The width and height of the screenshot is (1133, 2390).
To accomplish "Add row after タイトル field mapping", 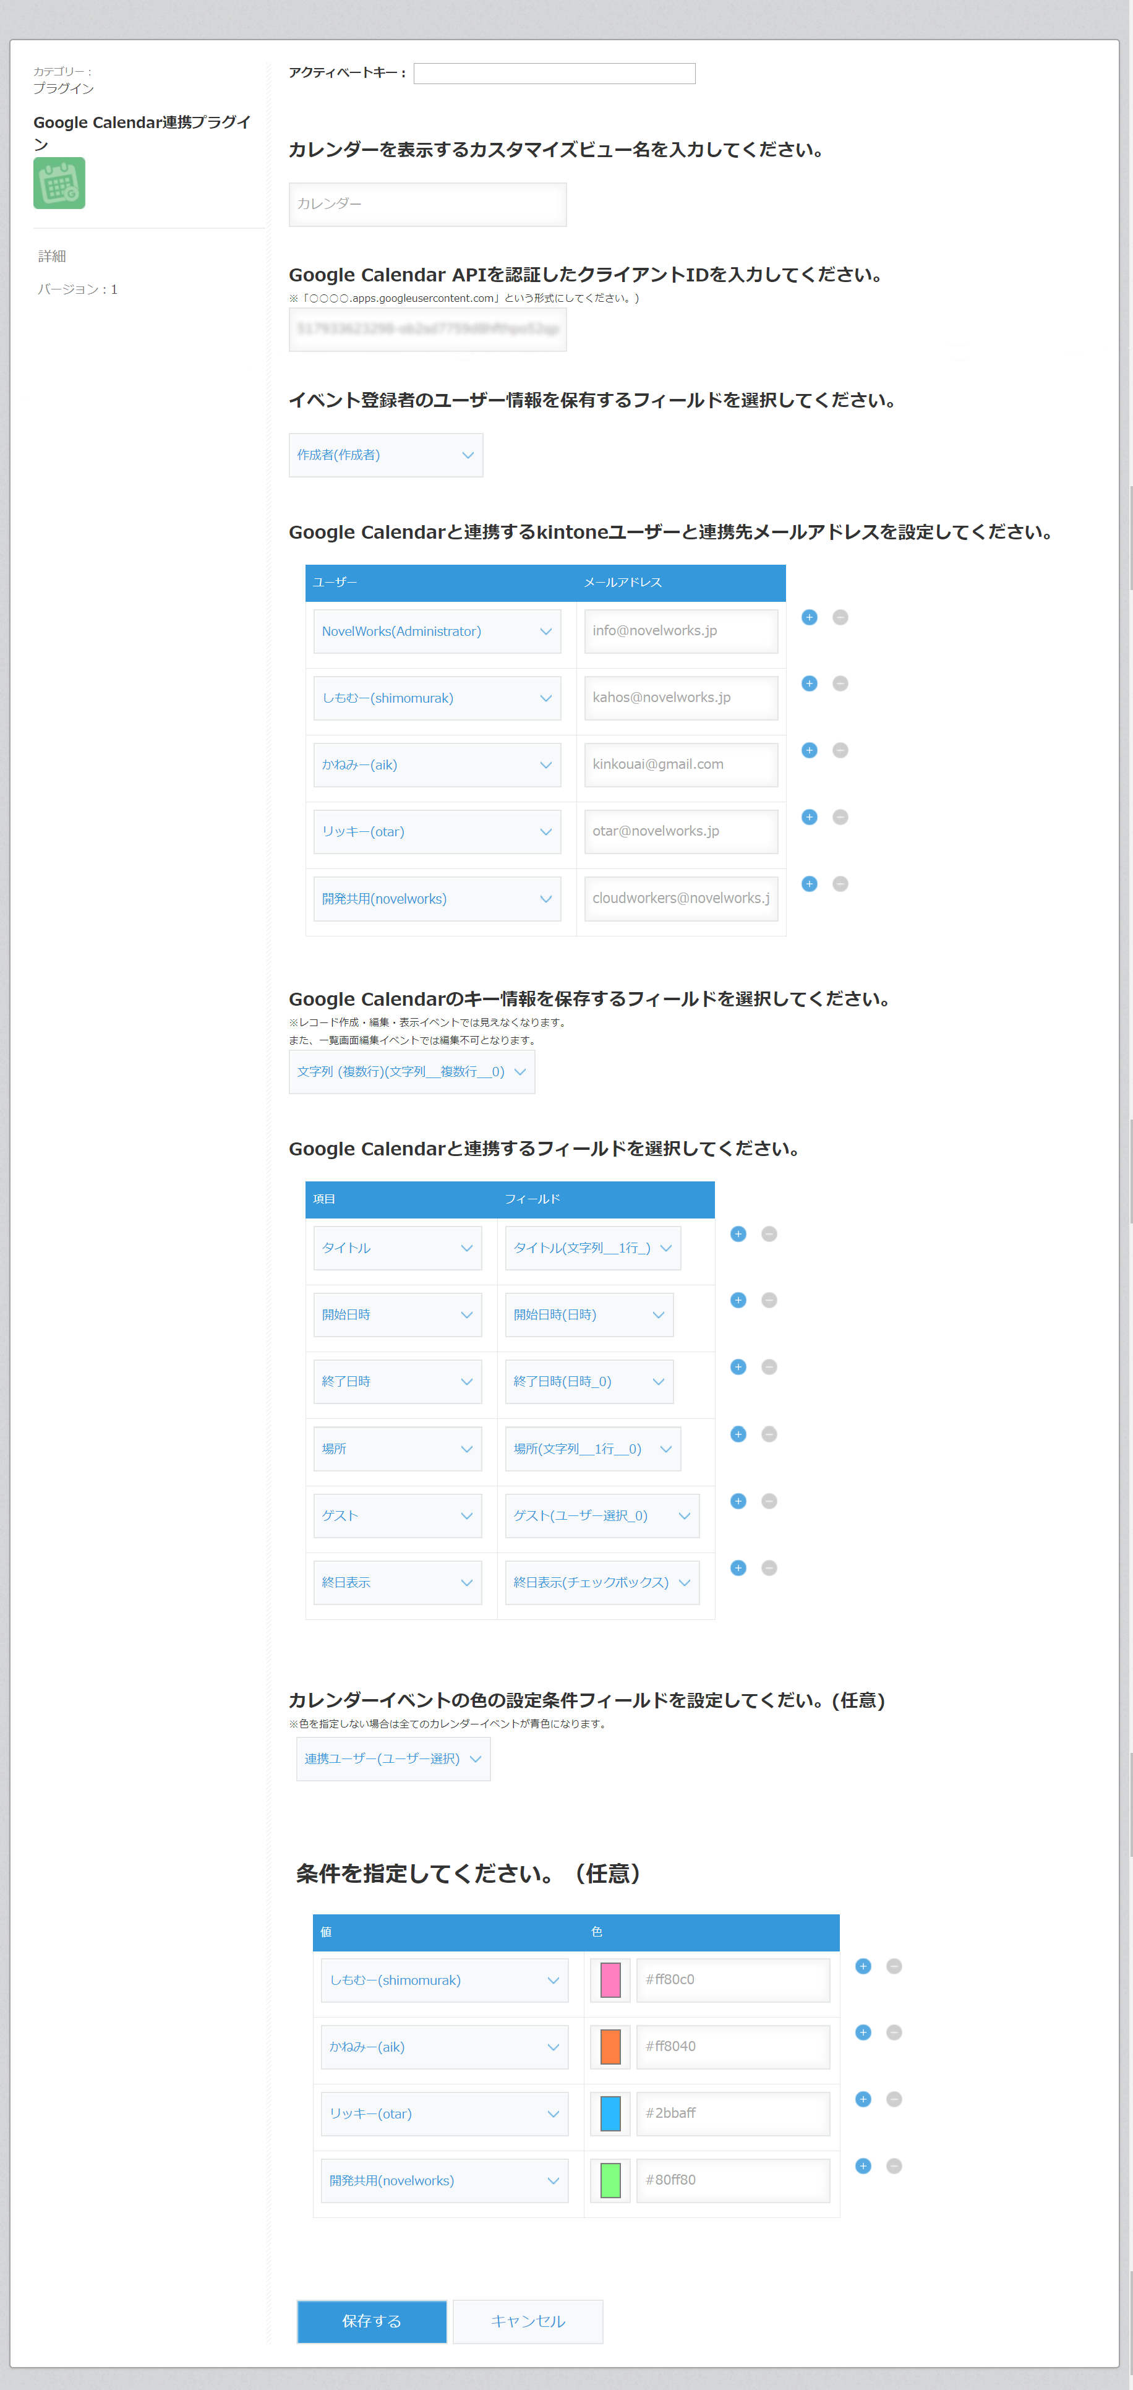I will [x=738, y=1234].
